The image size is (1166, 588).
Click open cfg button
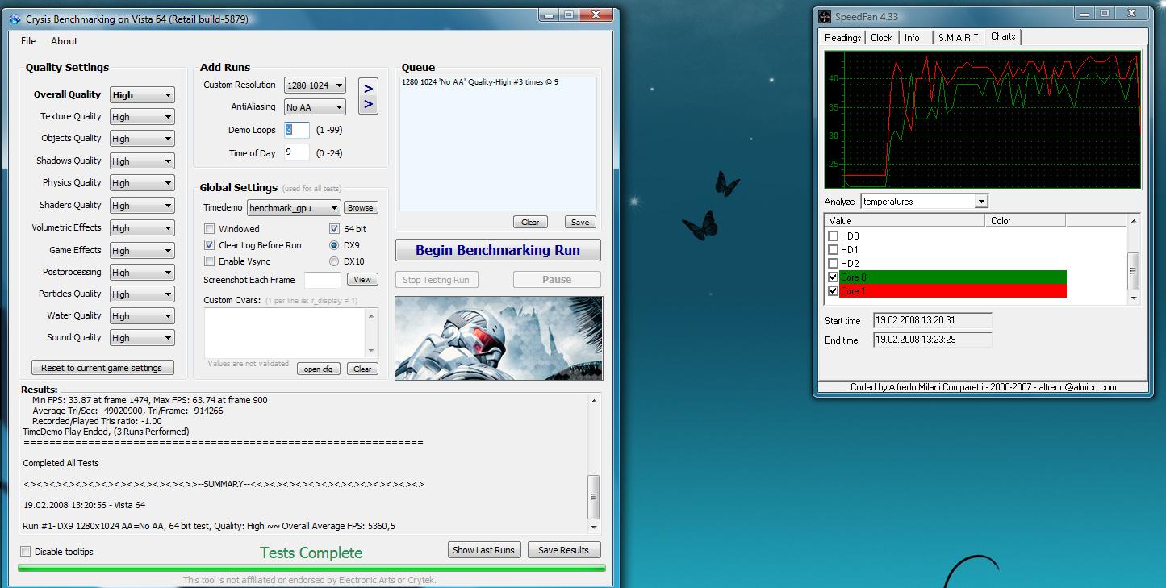coord(319,369)
